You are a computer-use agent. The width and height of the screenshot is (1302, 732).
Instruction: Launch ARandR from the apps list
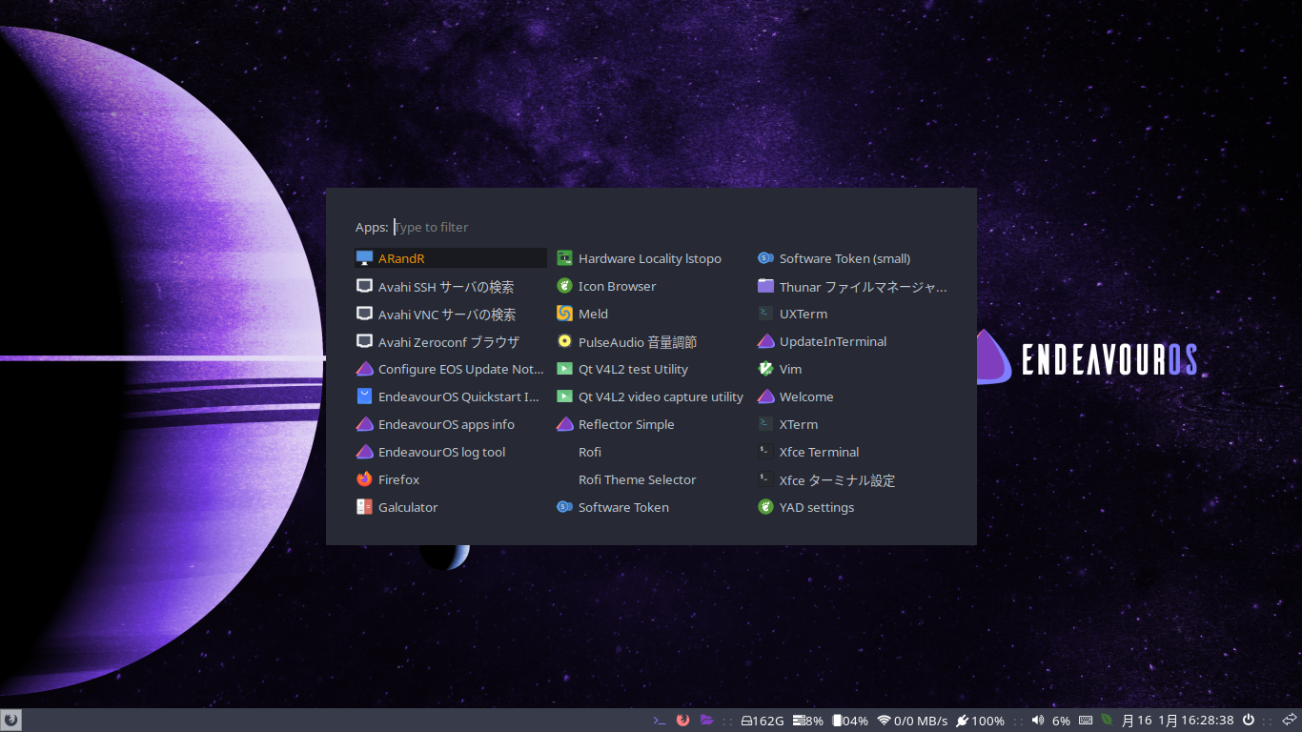[x=450, y=258]
